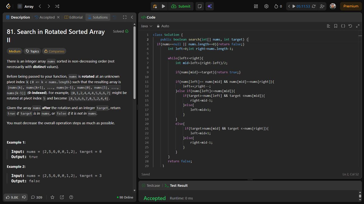Run the code with the play button

(x=163, y=6)
